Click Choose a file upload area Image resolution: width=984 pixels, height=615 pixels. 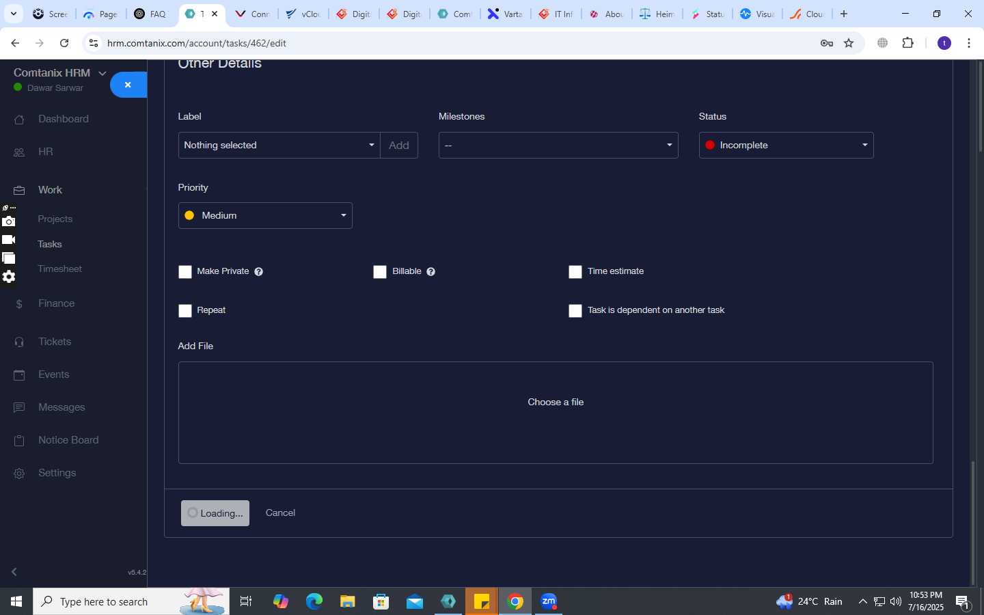556,413
